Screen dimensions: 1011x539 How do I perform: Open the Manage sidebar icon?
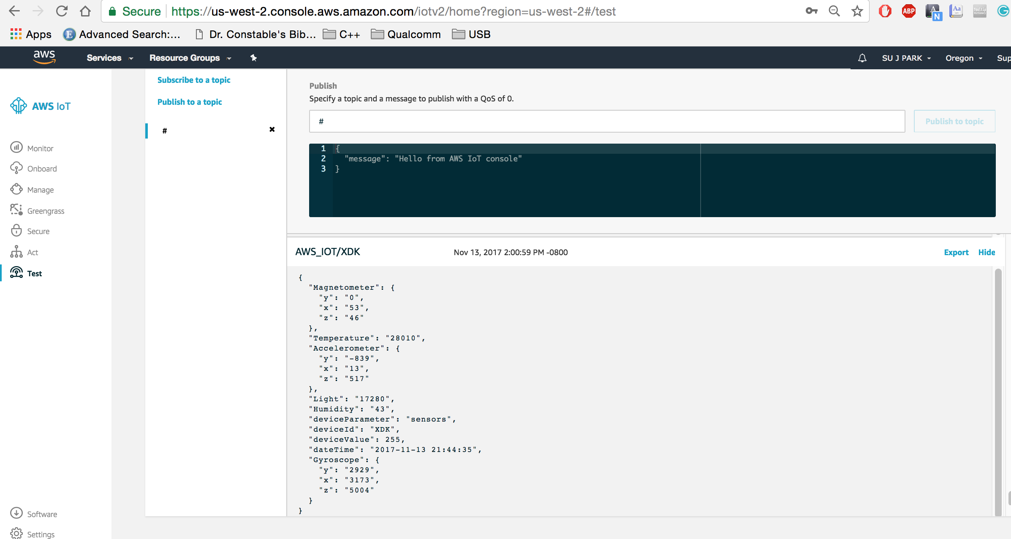click(x=16, y=189)
